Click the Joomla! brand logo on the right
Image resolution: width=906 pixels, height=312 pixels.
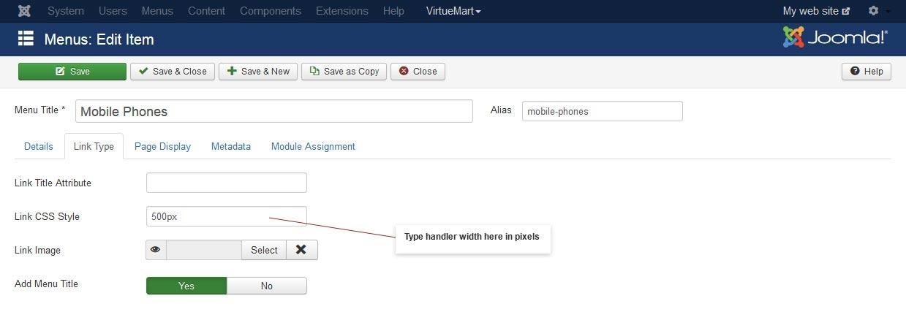coord(835,37)
